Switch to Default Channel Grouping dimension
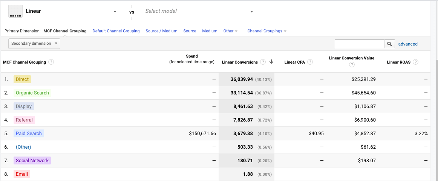This screenshot has height=181, width=438. (x=116, y=31)
